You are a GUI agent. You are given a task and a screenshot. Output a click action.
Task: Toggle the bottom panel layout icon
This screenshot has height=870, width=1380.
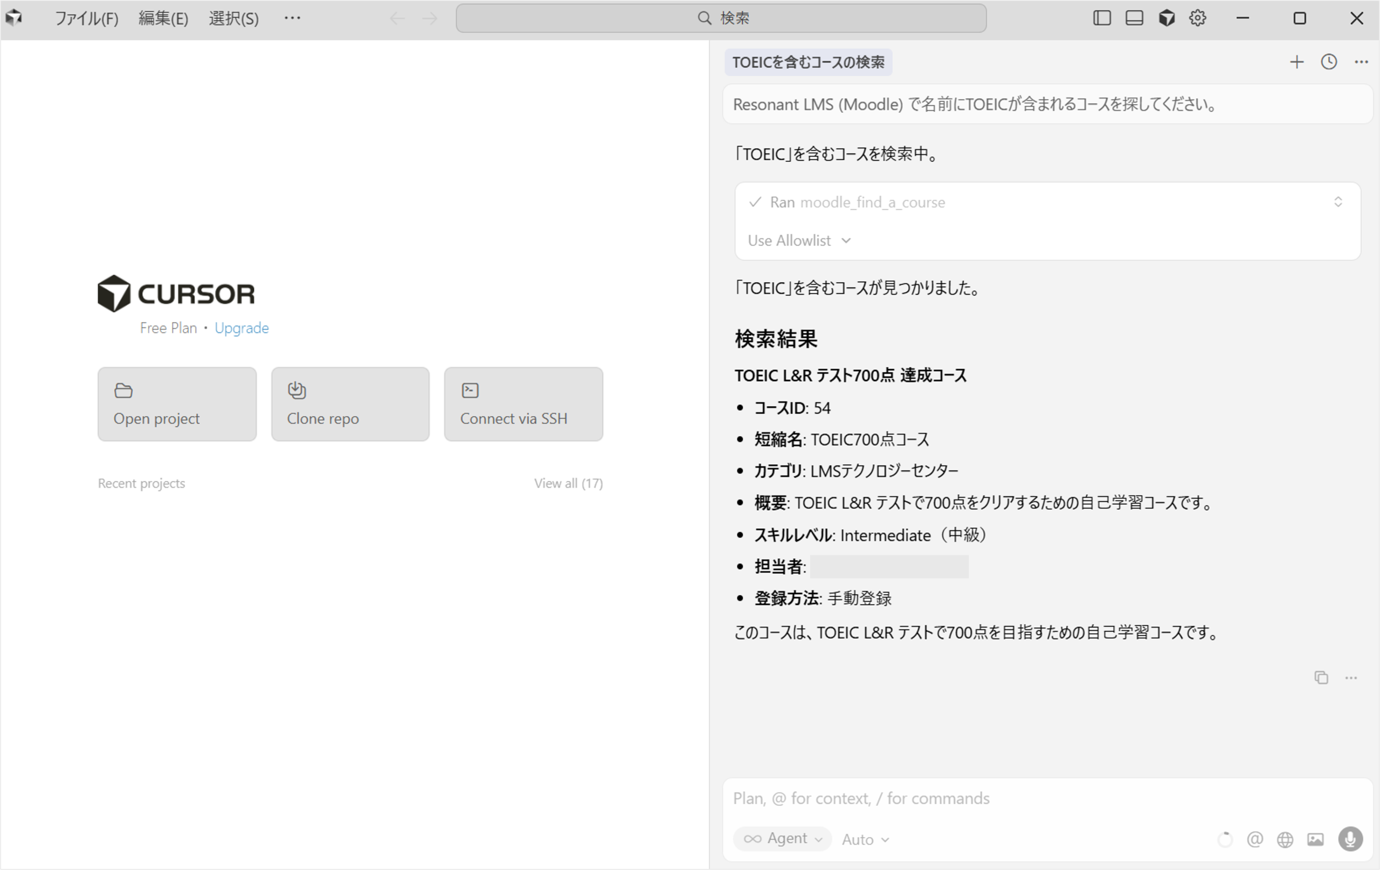coord(1134,18)
